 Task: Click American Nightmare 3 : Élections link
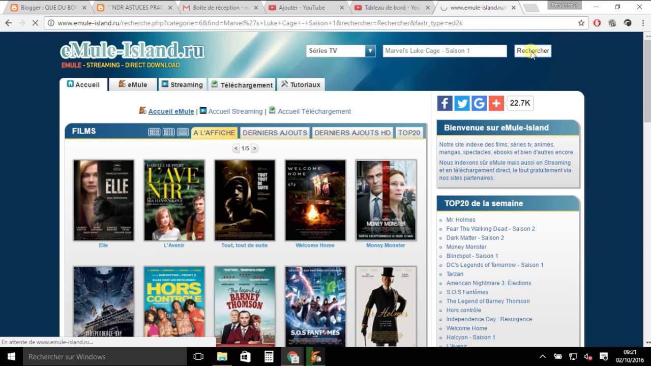pos(488,283)
